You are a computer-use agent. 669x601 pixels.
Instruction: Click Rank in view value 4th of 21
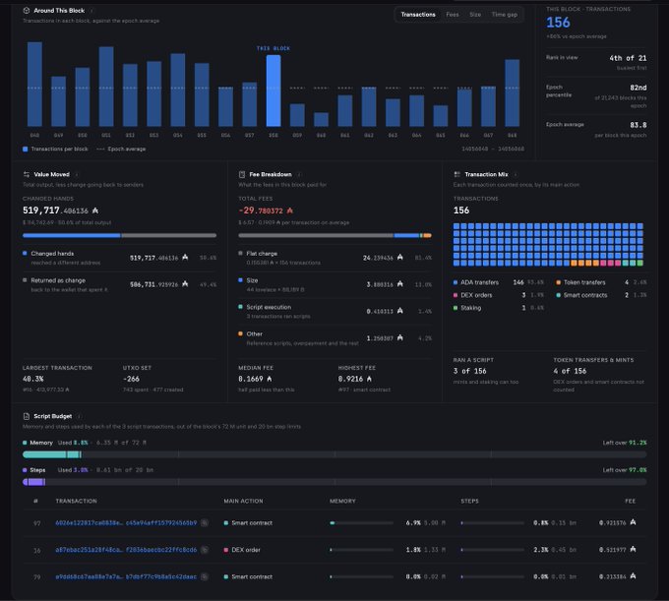(628, 58)
